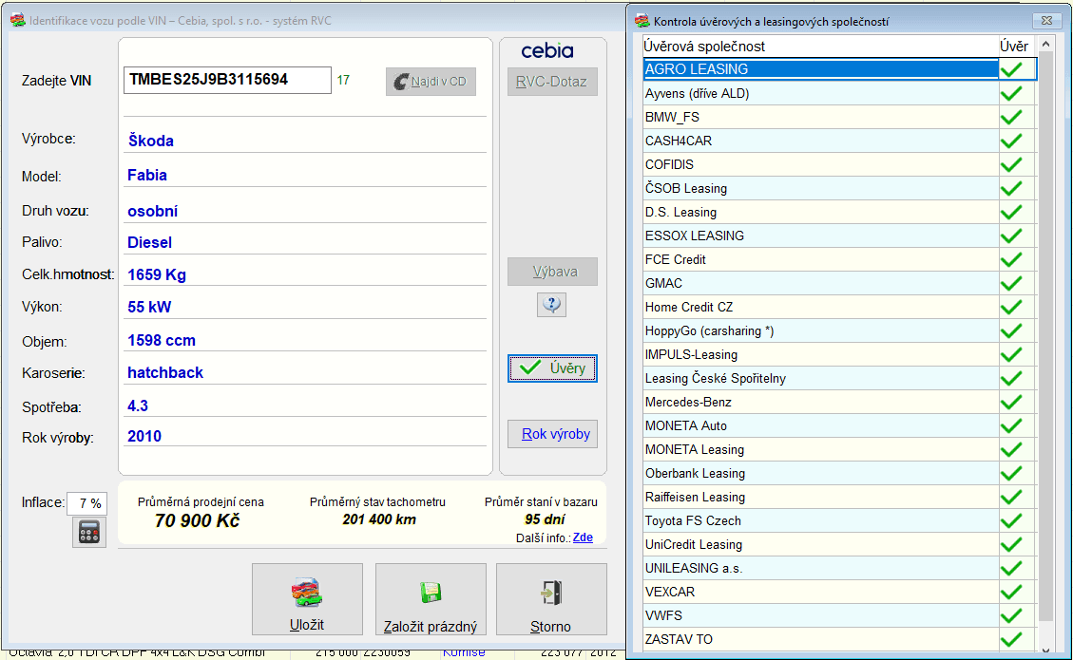Viewport: 1073px width, 660px height.
Task: Click the Výbava button
Action: (x=552, y=272)
